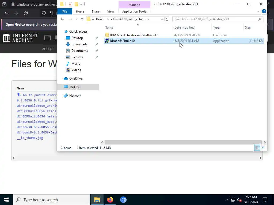Click Firefox back arrow button
The height and width of the screenshot is (205, 274).
click(6, 13)
